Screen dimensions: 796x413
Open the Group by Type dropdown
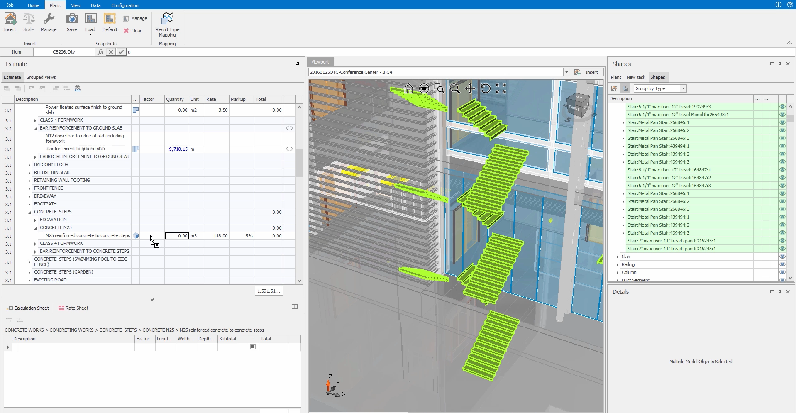[683, 88]
